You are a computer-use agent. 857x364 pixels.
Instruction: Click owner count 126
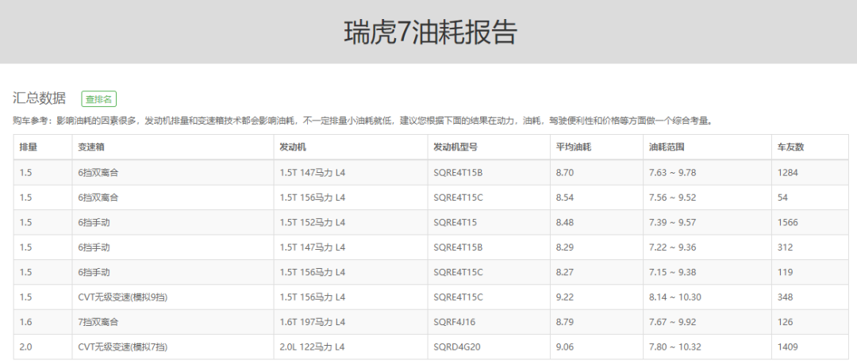pyautogui.click(x=785, y=322)
